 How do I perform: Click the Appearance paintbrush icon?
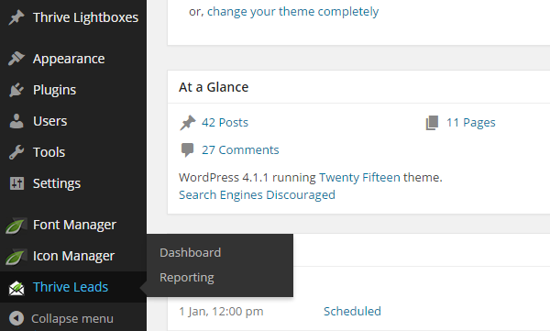(16, 59)
